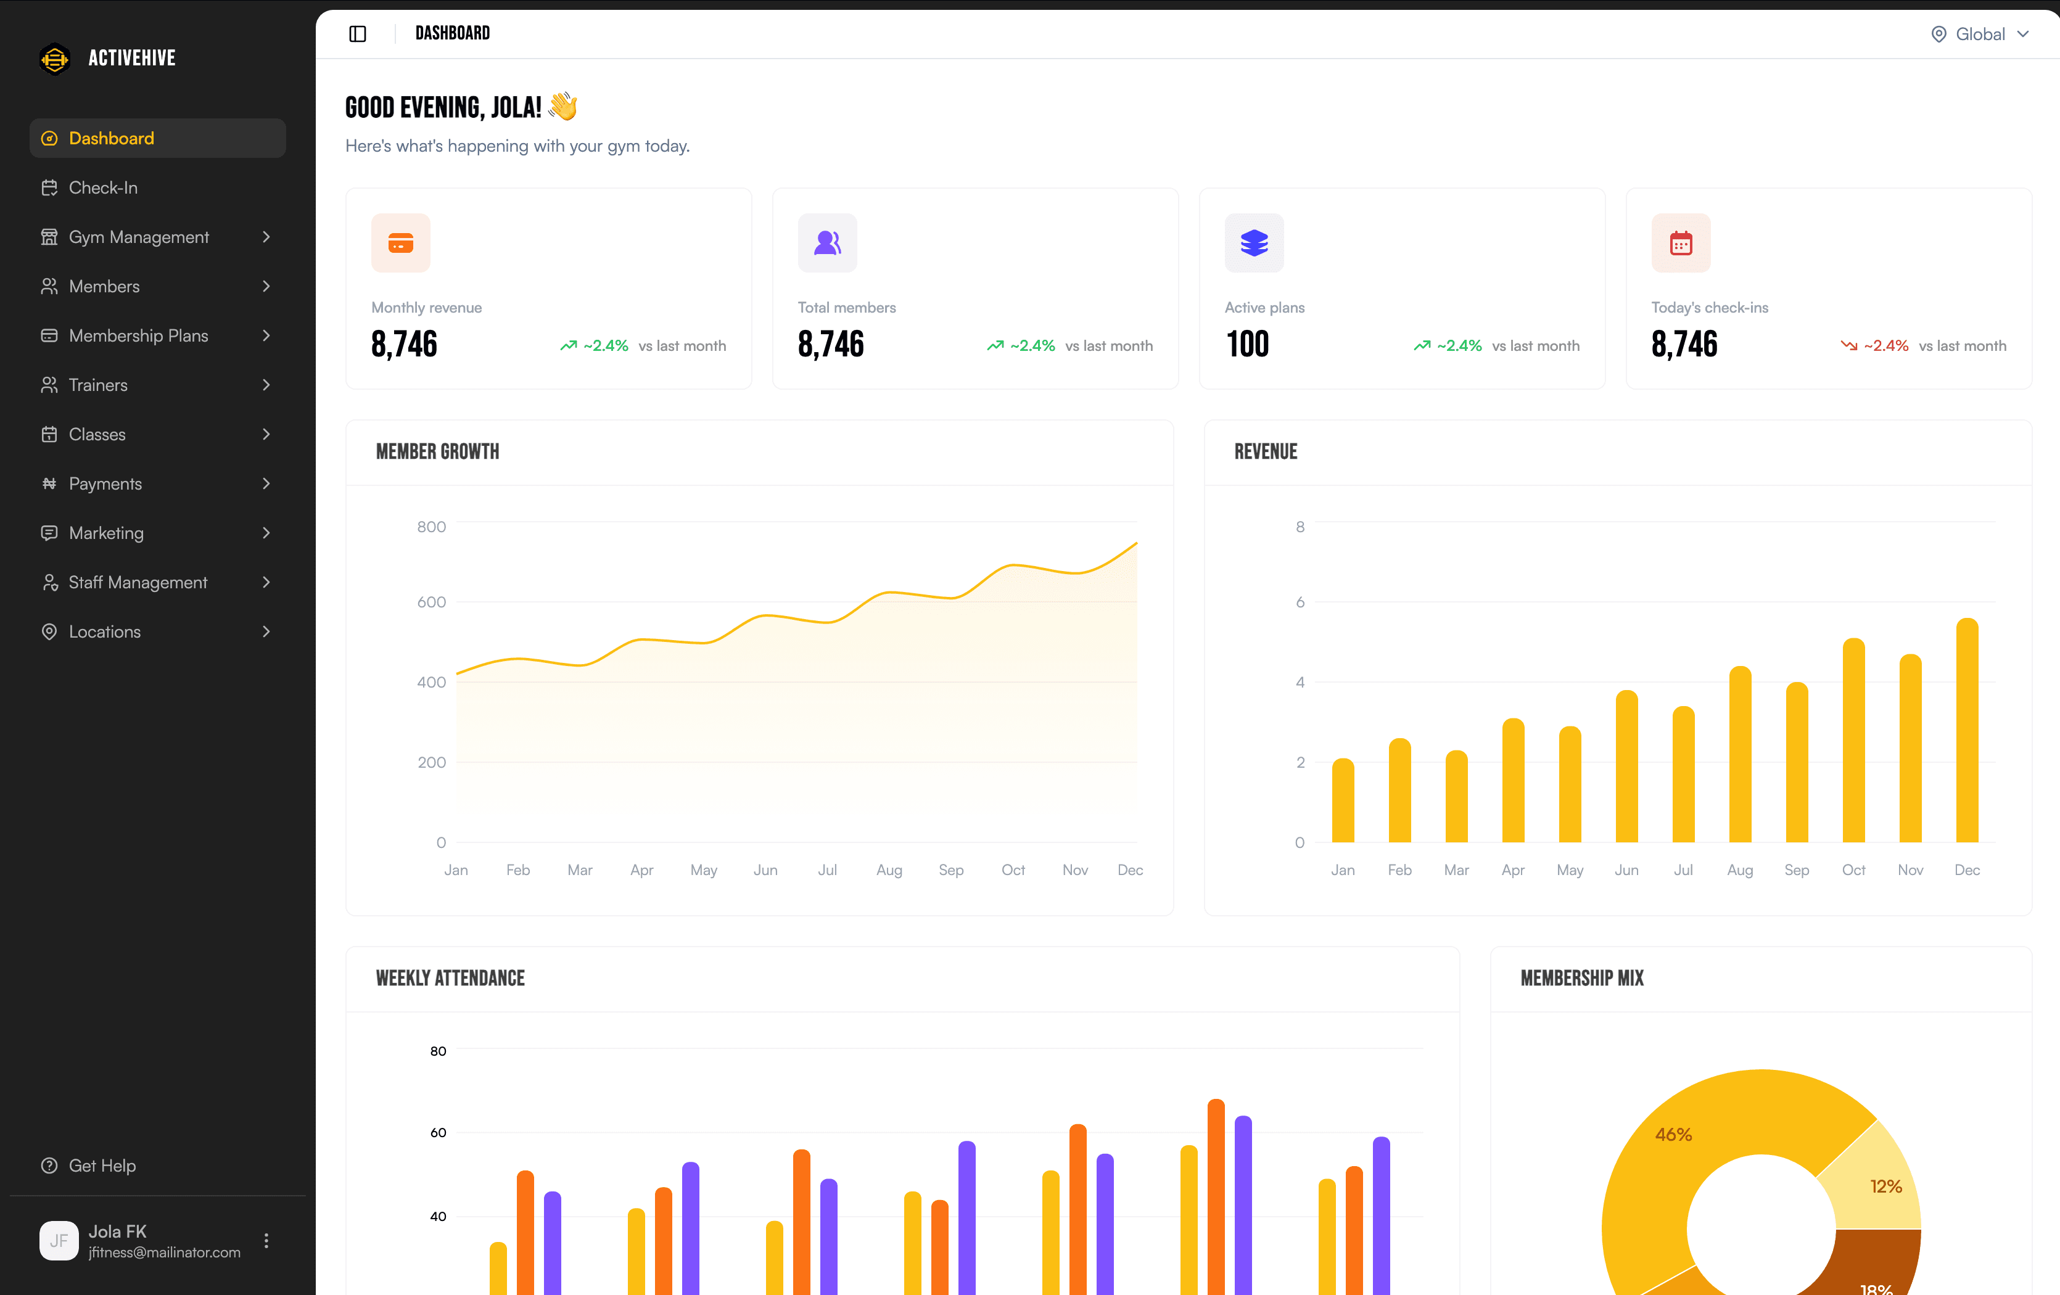Click the Active plans layers icon
The width and height of the screenshot is (2060, 1295).
point(1254,243)
